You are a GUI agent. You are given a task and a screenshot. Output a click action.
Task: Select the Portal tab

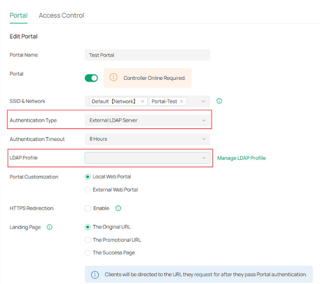click(19, 15)
